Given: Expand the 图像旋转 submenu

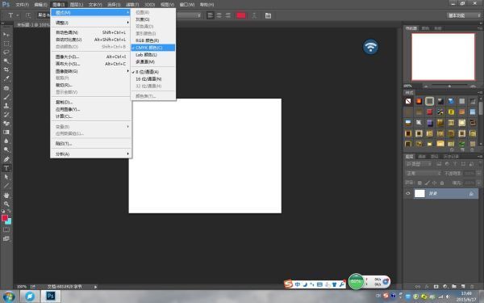Looking at the screenshot, I should click(x=90, y=71).
